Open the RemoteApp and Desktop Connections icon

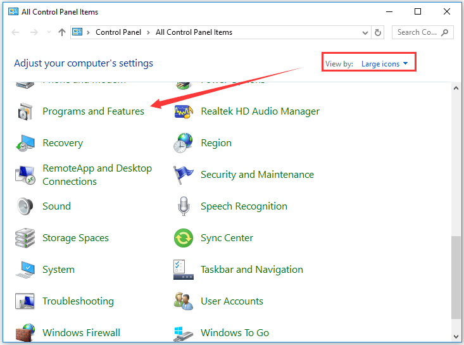(25, 175)
